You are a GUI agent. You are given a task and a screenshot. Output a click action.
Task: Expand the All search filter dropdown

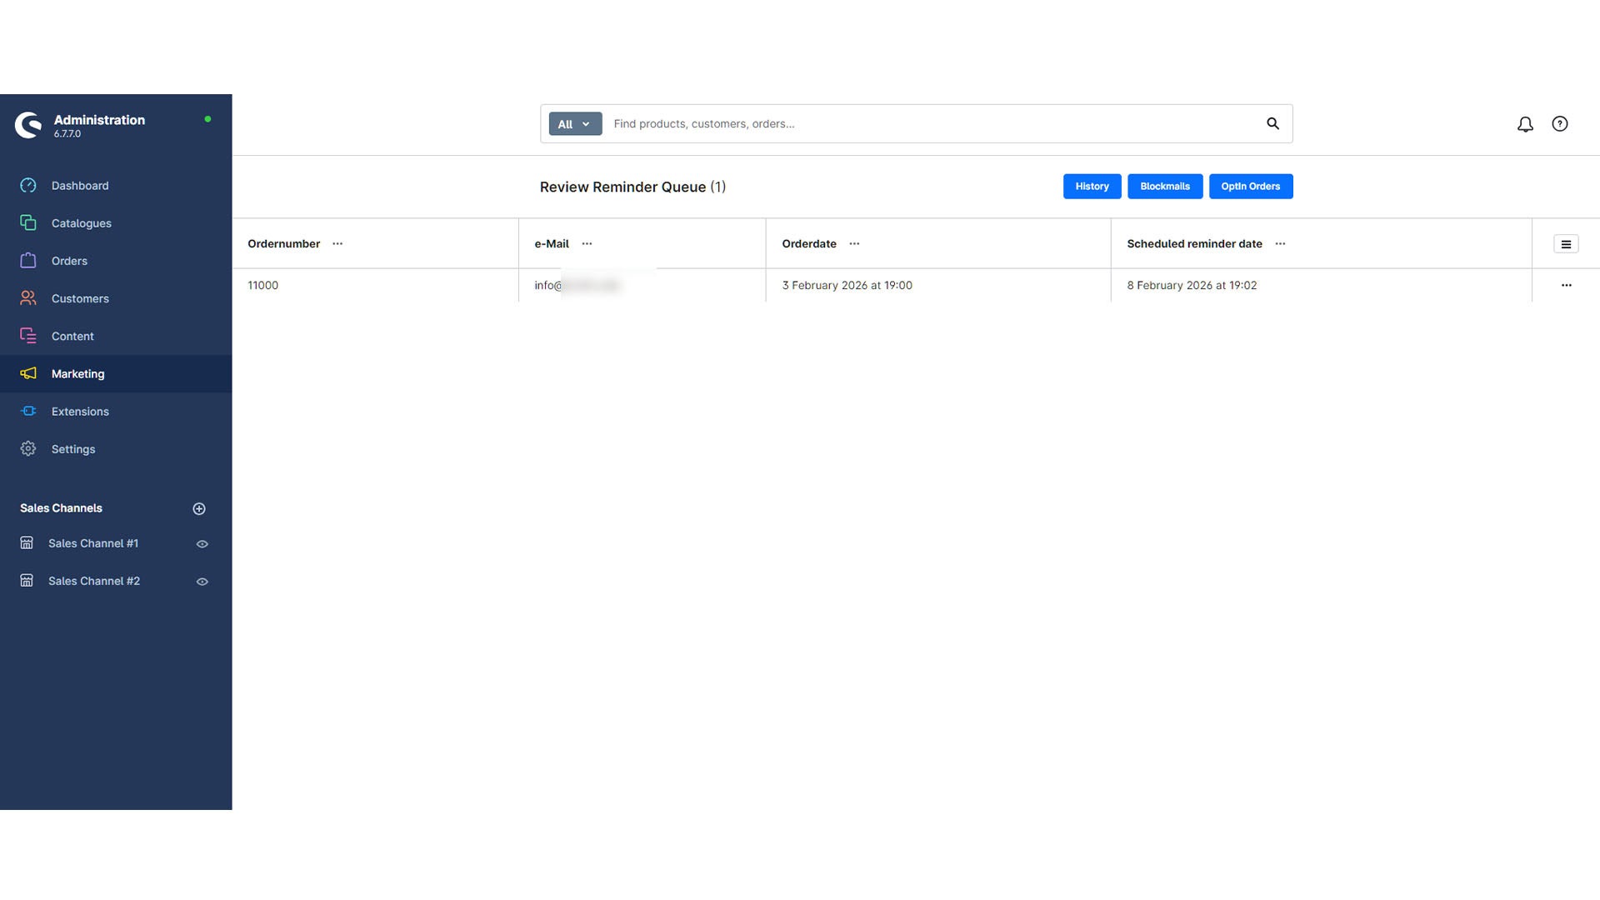[x=575, y=123]
